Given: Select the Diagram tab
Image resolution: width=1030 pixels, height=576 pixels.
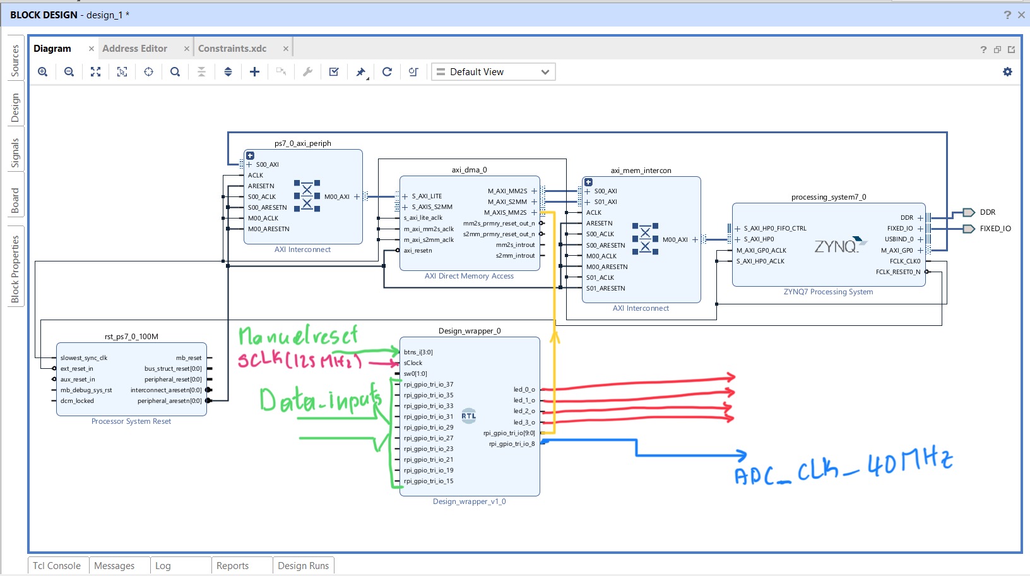Looking at the screenshot, I should [x=52, y=49].
